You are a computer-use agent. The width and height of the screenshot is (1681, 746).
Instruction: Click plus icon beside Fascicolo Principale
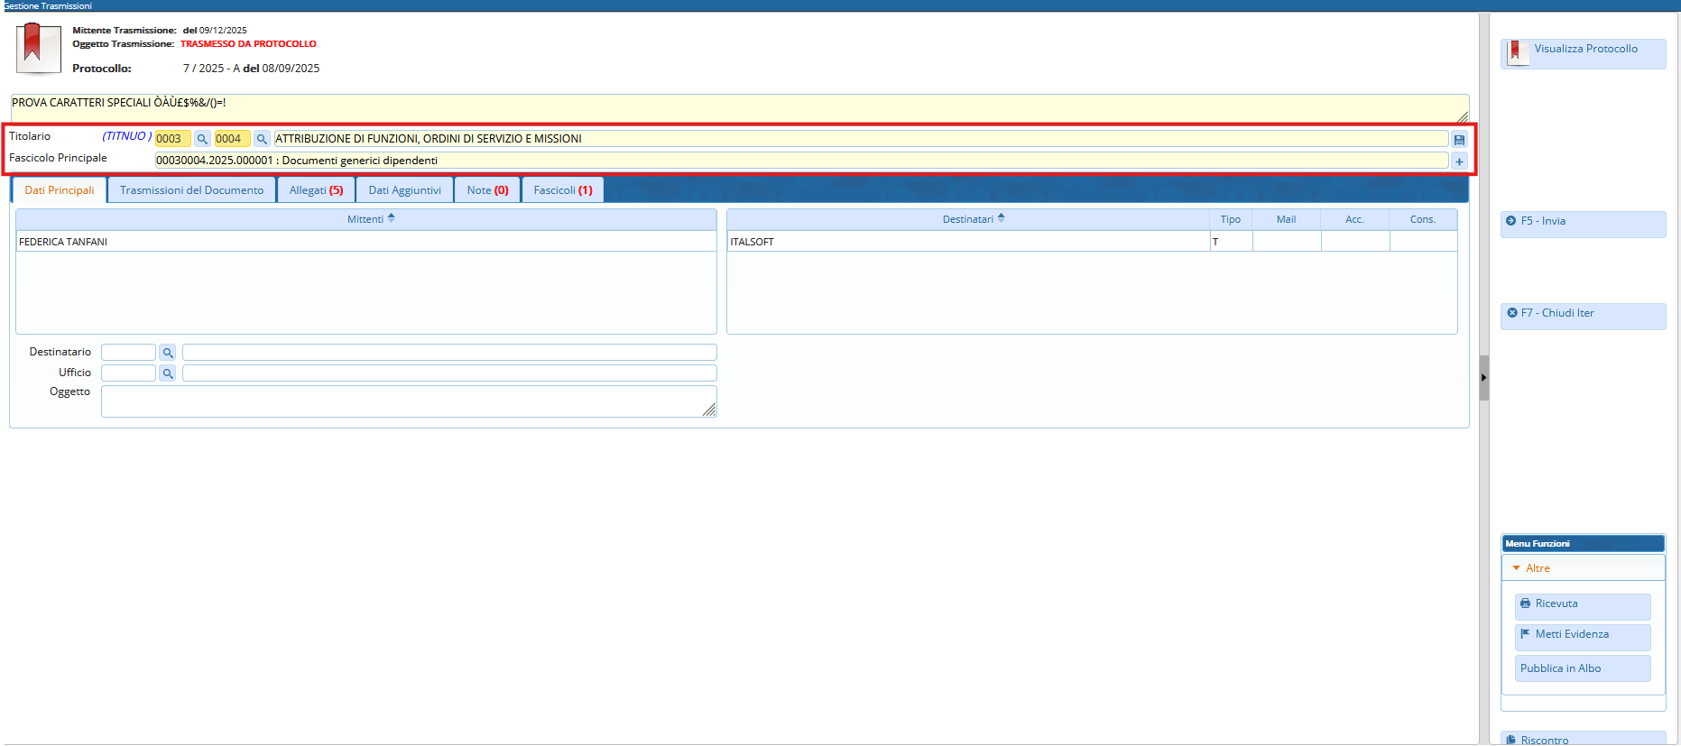(1459, 161)
